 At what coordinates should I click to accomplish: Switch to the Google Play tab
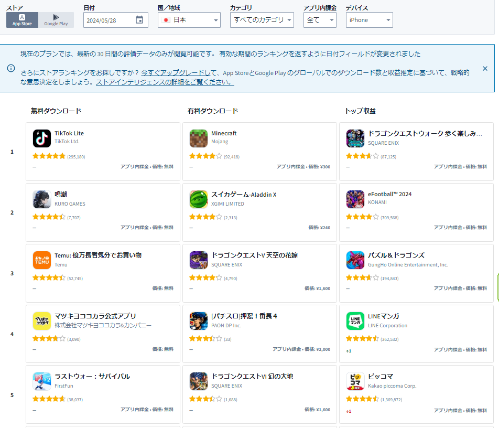[x=56, y=20]
